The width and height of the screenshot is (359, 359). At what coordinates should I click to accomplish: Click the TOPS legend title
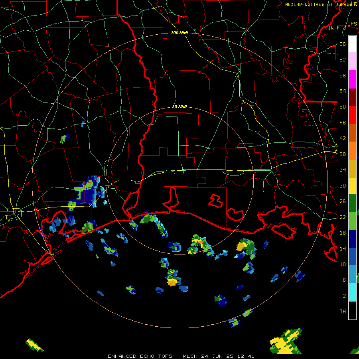(351, 24)
